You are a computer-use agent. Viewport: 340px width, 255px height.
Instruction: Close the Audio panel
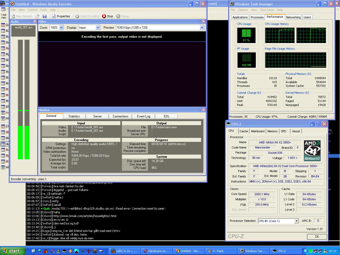35,22
